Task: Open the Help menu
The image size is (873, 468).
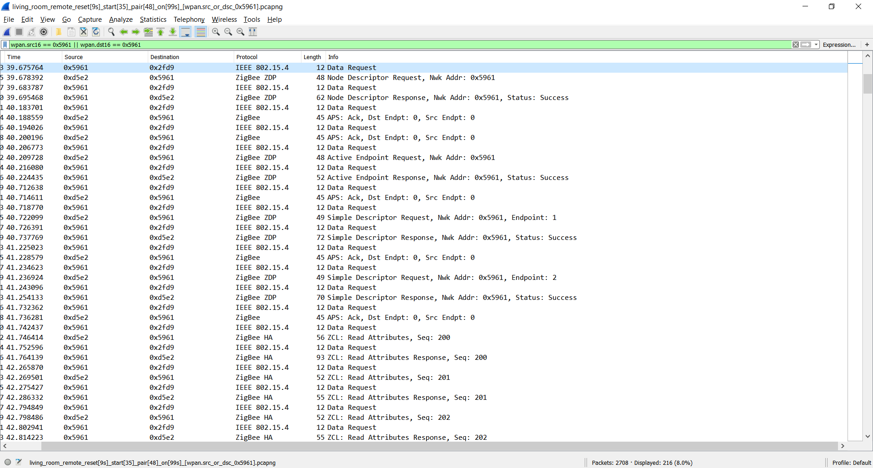Action: pos(274,20)
